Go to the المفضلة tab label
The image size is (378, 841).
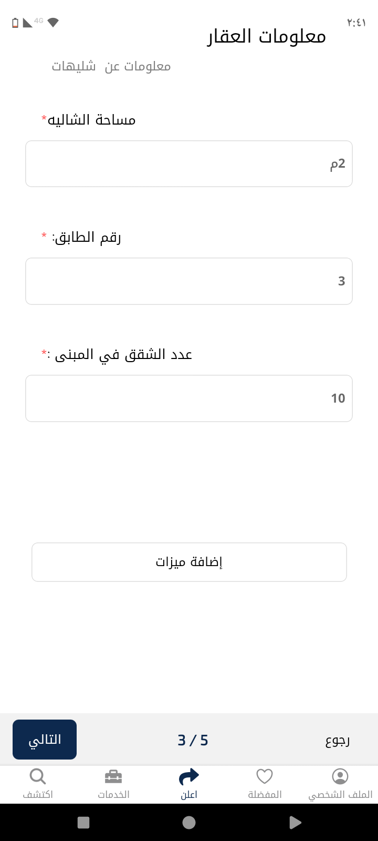pyautogui.click(x=265, y=795)
